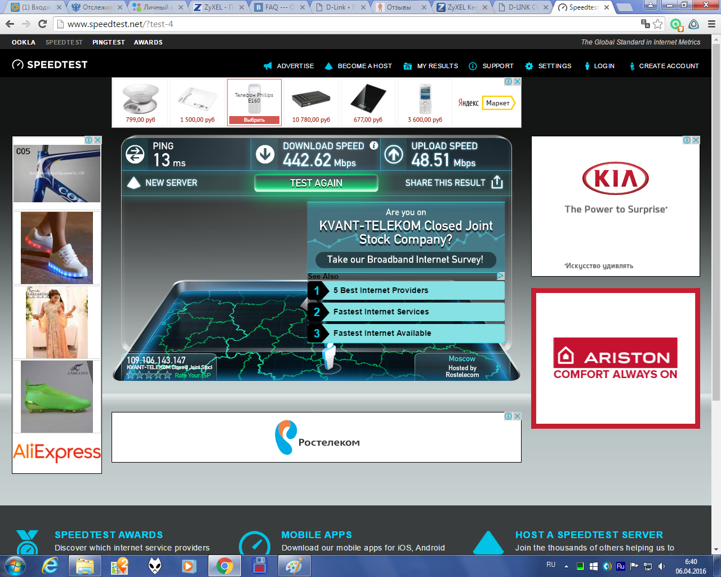Click the camera icon next to My Results
Screen dimensions: 721x577
coord(408,66)
